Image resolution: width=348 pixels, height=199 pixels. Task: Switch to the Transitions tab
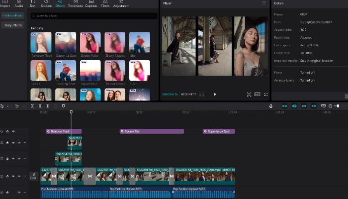pyautogui.click(x=76, y=4)
